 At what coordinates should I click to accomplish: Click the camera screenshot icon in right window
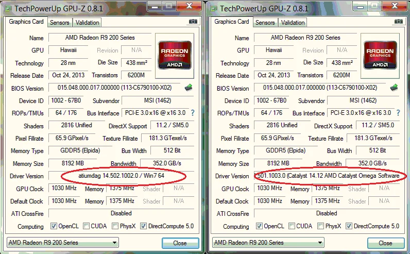[399, 22]
